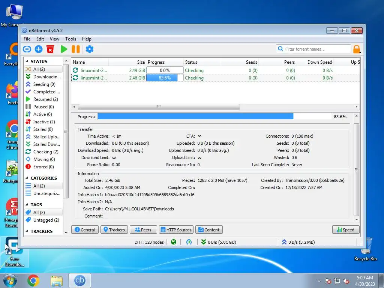Select the Stalled (0) filter
384x288 pixels.
43,129
